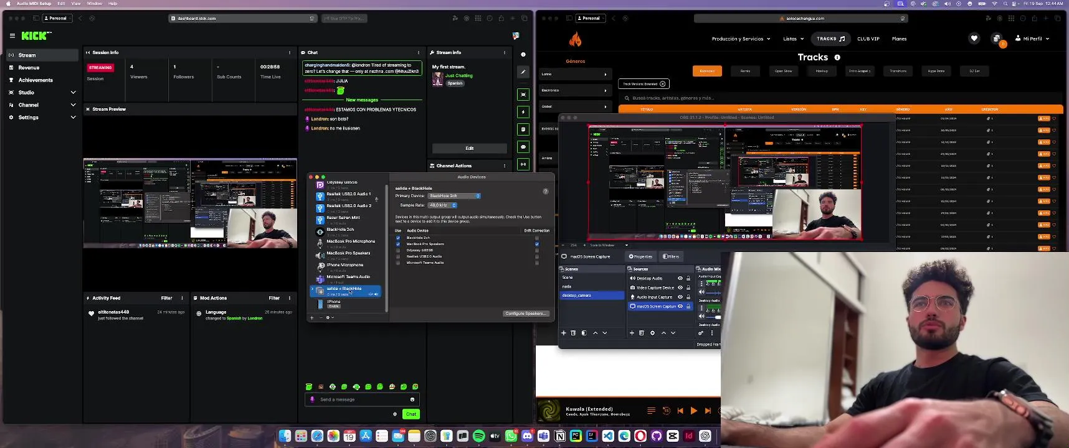This screenshot has height=448, width=1069.
Task: Toggle visibility of Audio Input Capture source
Action: [680, 297]
